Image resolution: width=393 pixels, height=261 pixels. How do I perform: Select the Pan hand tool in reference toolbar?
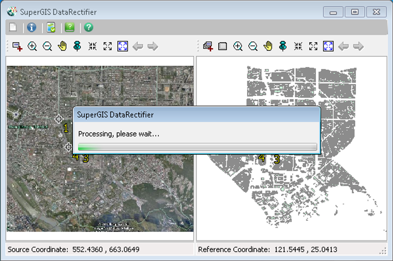268,46
